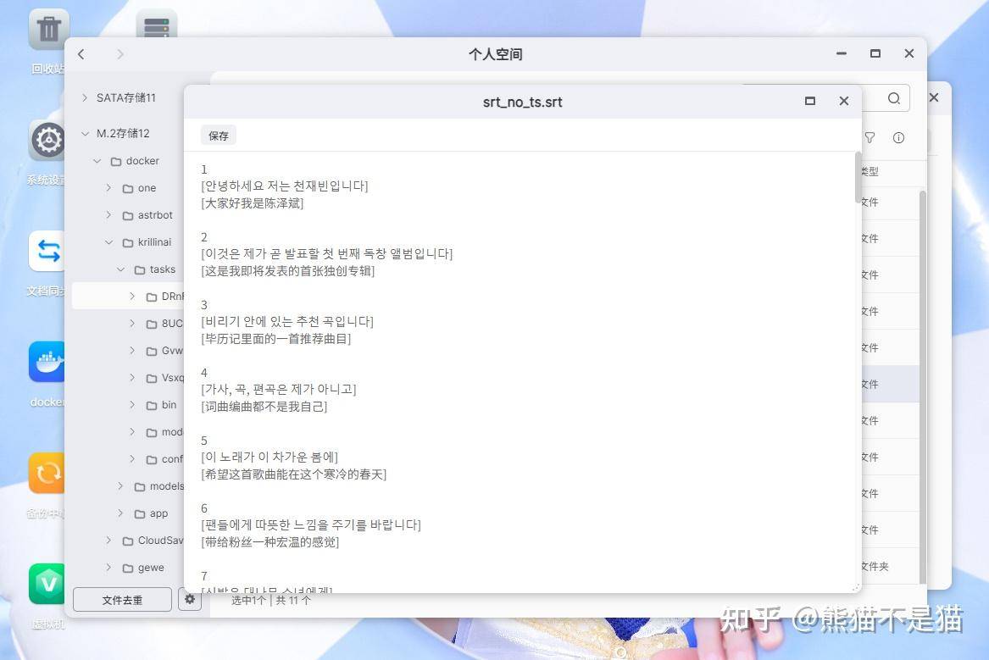The height and width of the screenshot is (660, 989).
Task: Open dedupe settings gear icon
Action: 190,599
